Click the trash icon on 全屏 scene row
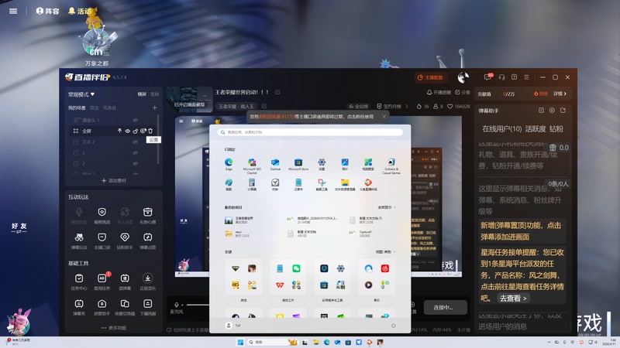This screenshot has width=620, height=348. [150, 131]
